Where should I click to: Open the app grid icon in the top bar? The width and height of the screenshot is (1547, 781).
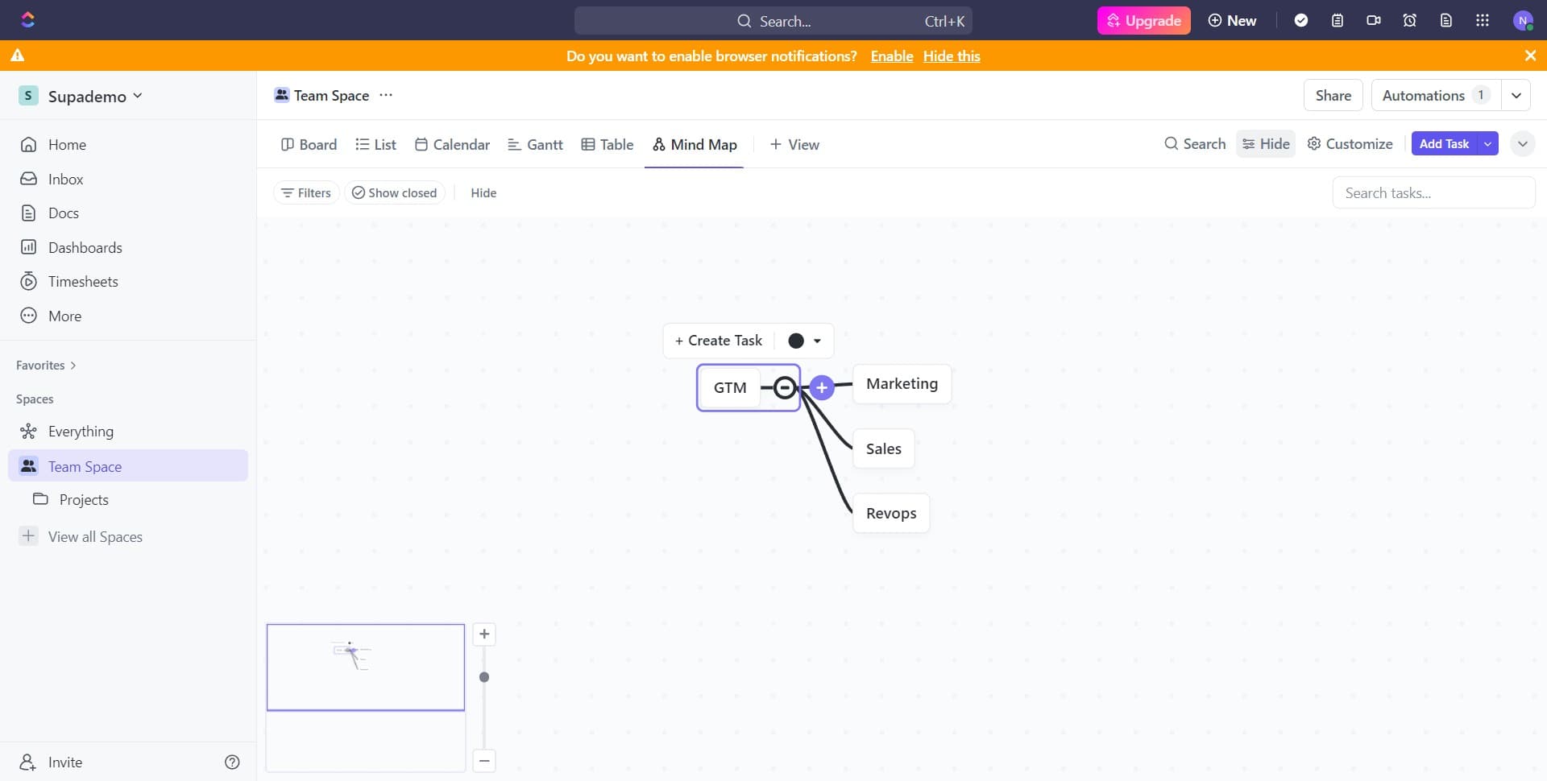(1483, 20)
